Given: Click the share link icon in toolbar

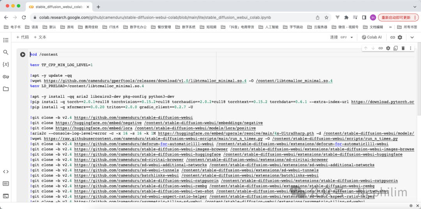Looking at the screenshot, I should (393, 37).
